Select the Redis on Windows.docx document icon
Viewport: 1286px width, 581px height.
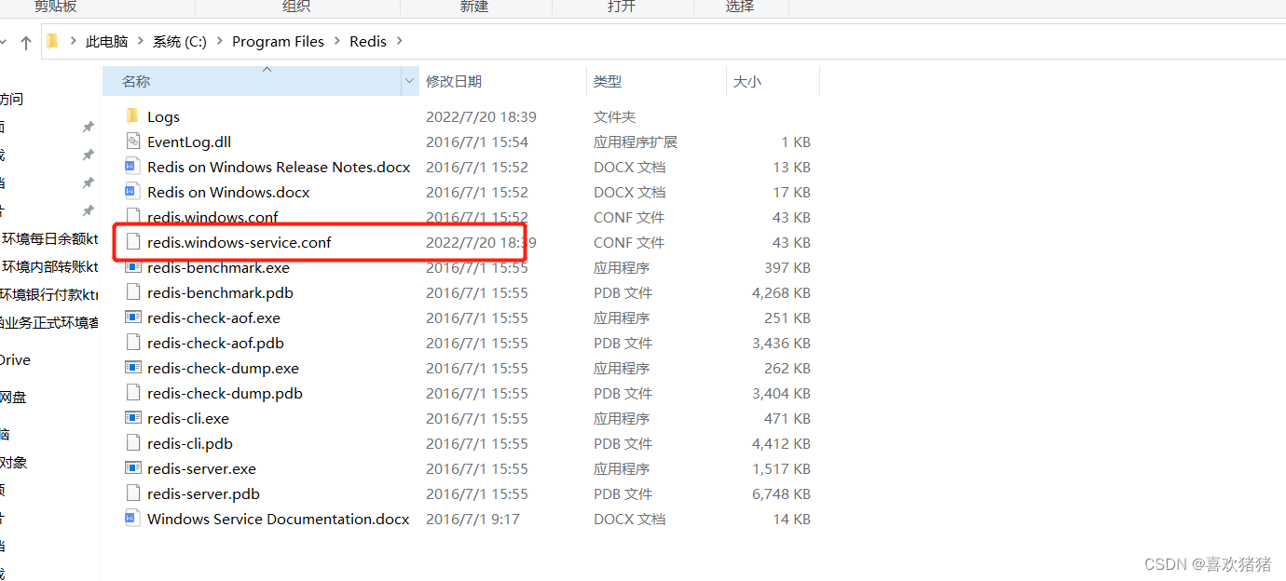tap(132, 192)
